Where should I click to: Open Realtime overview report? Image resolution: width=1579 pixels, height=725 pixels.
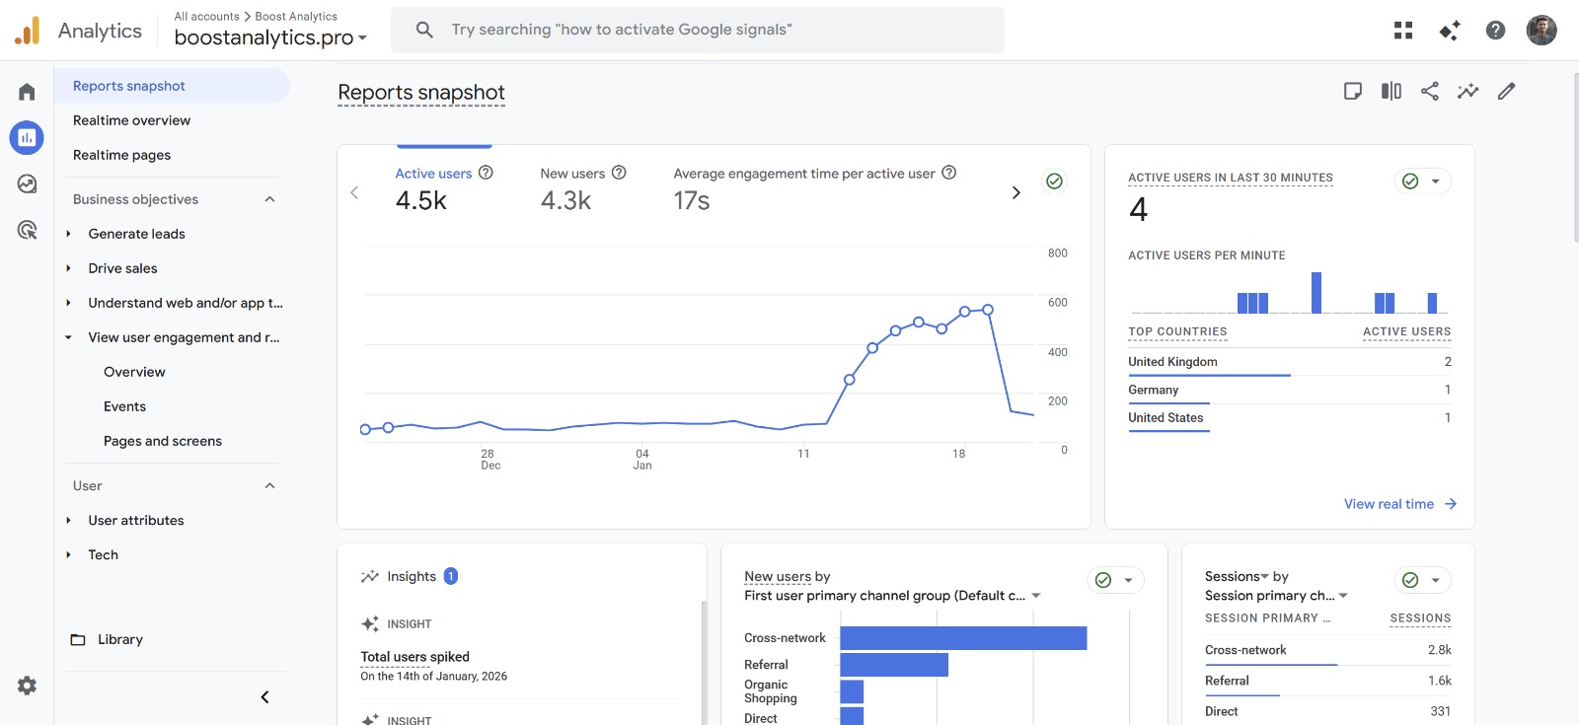[x=131, y=120]
